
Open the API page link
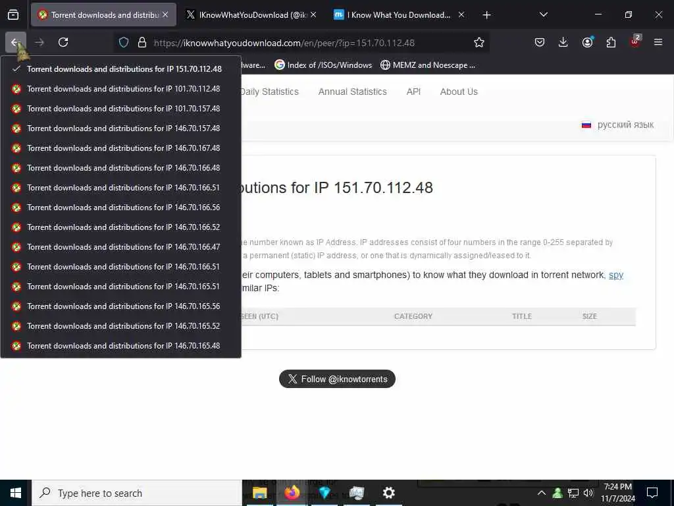coord(413,92)
